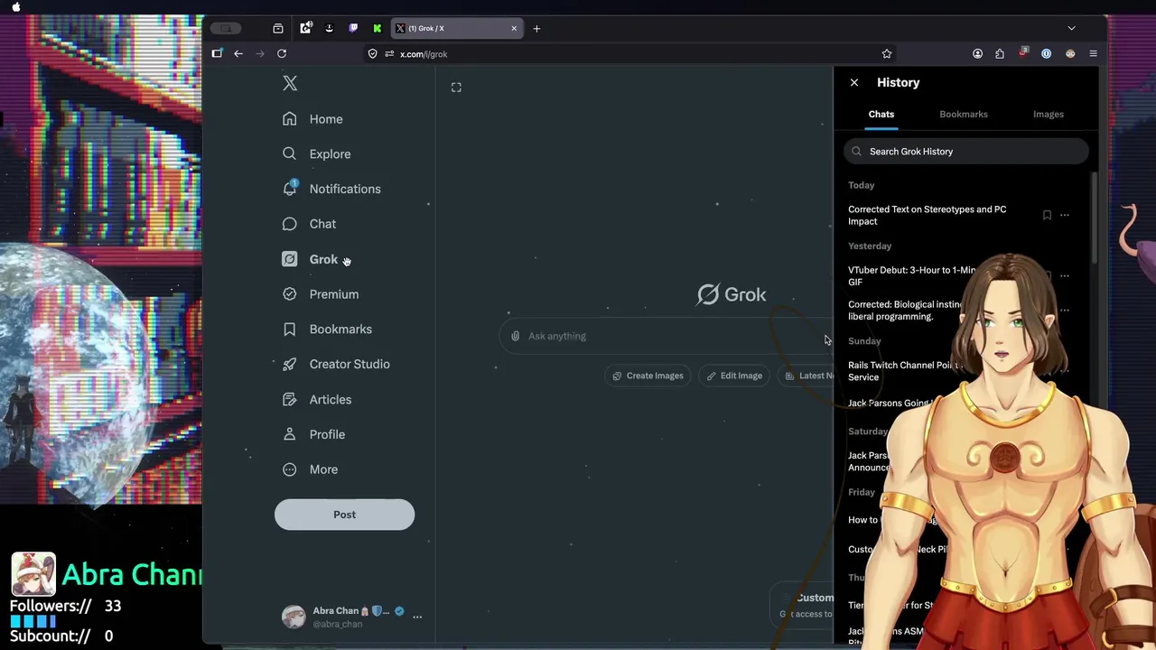Click the Abra Chan profile avatar
Viewport: 1156px width, 650px height.
[294, 617]
